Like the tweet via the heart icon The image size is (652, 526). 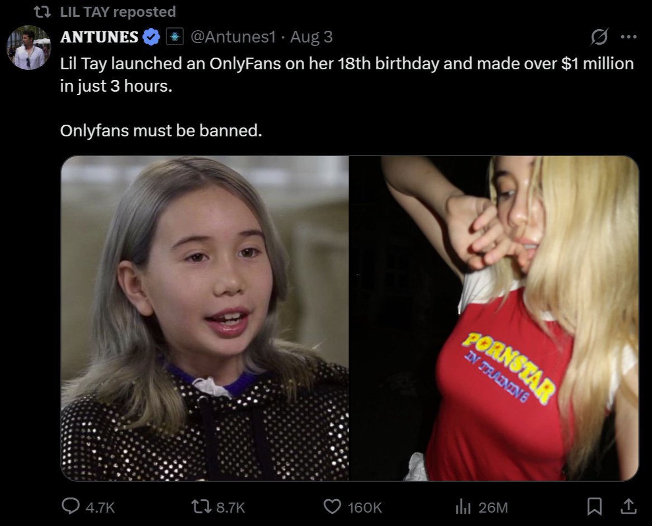[x=332, y=507]
